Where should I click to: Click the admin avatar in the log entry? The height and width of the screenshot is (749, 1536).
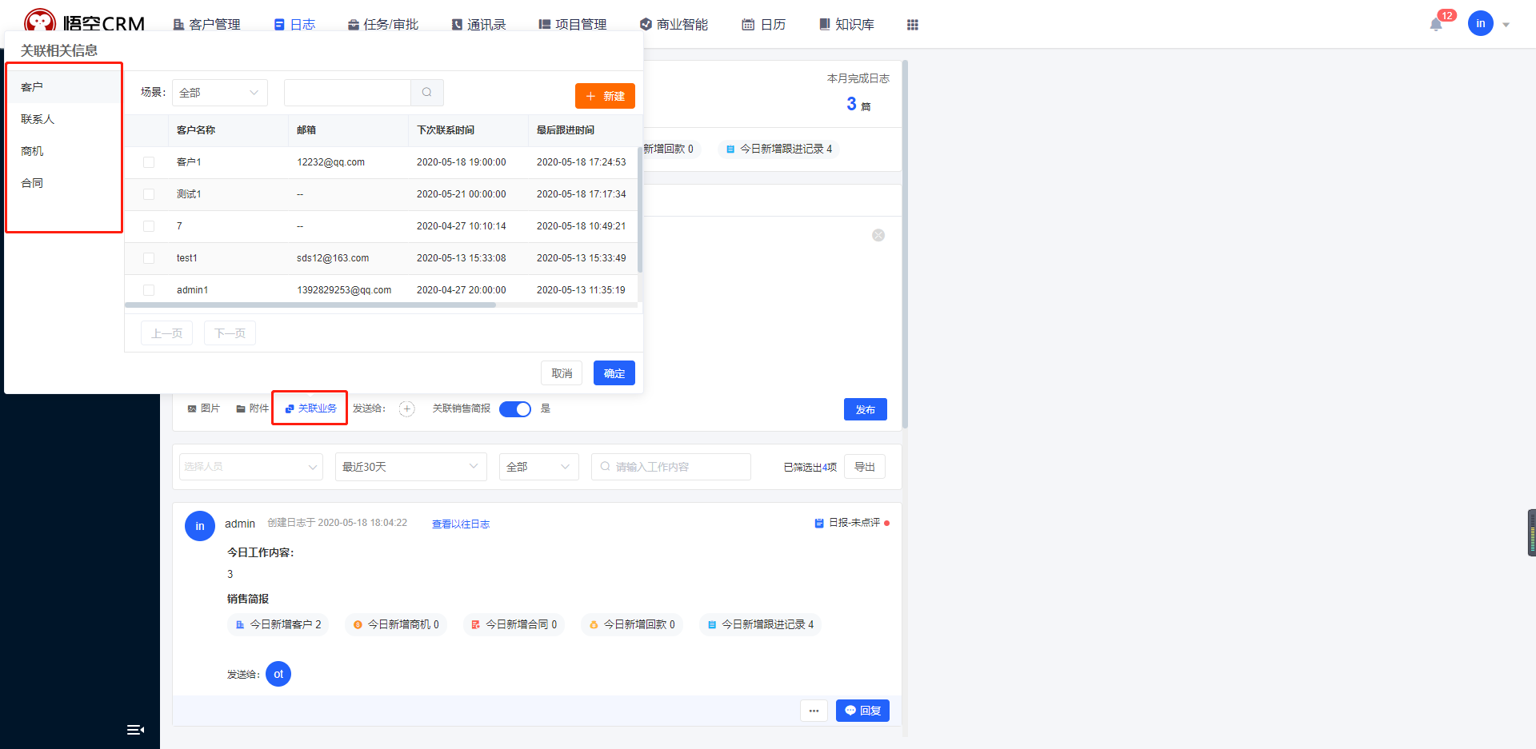click(200, 526)
